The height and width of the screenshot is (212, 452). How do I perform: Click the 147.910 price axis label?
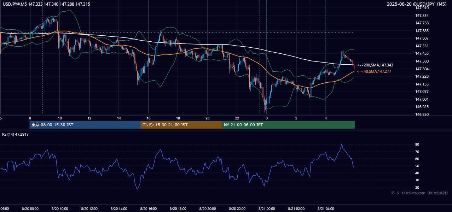point(422,8)
